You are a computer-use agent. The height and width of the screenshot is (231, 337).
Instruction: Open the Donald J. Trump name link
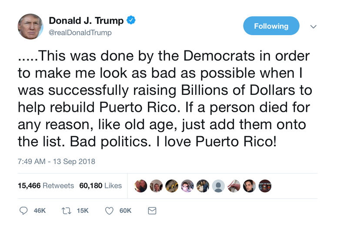point(86,20)
